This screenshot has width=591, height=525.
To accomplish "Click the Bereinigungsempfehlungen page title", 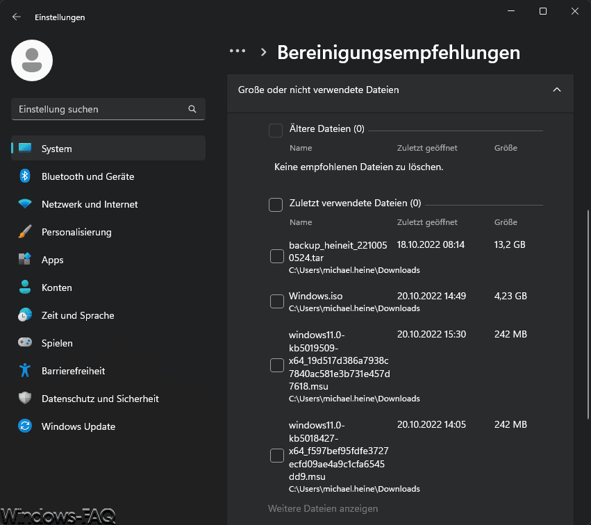I will (399, 52).
